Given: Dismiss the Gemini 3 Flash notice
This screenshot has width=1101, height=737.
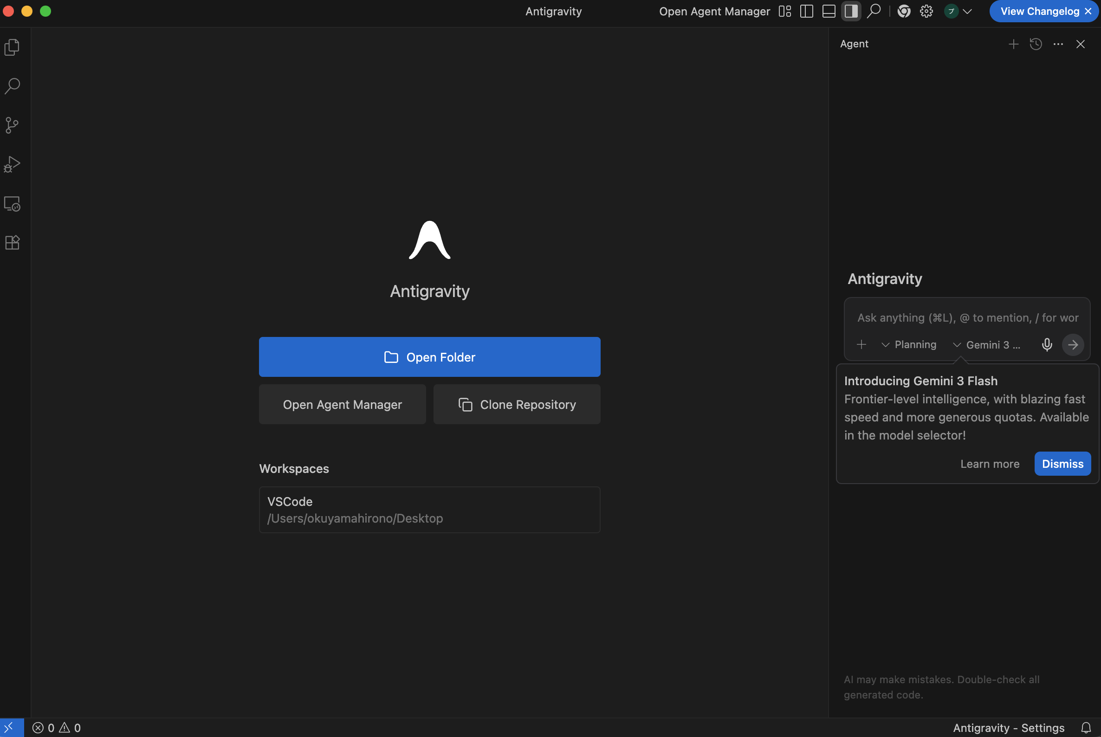Looking at the screenshot, I should click(x=1062, y=464).
